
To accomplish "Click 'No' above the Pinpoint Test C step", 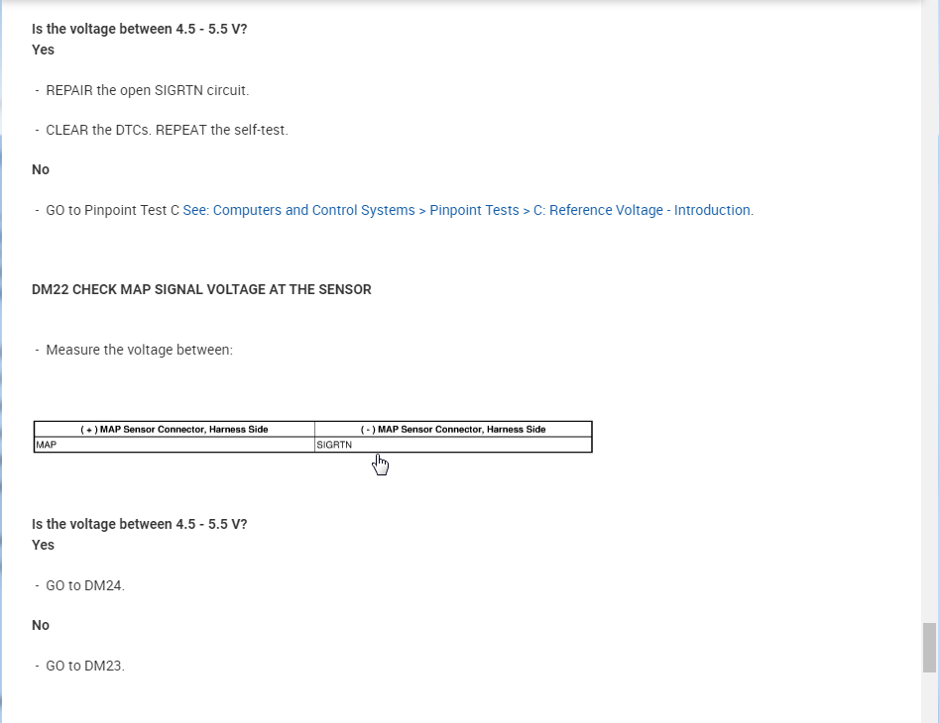I will pos(41,169).
